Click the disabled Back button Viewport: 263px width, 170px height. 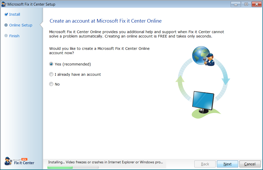pos(205,164)
